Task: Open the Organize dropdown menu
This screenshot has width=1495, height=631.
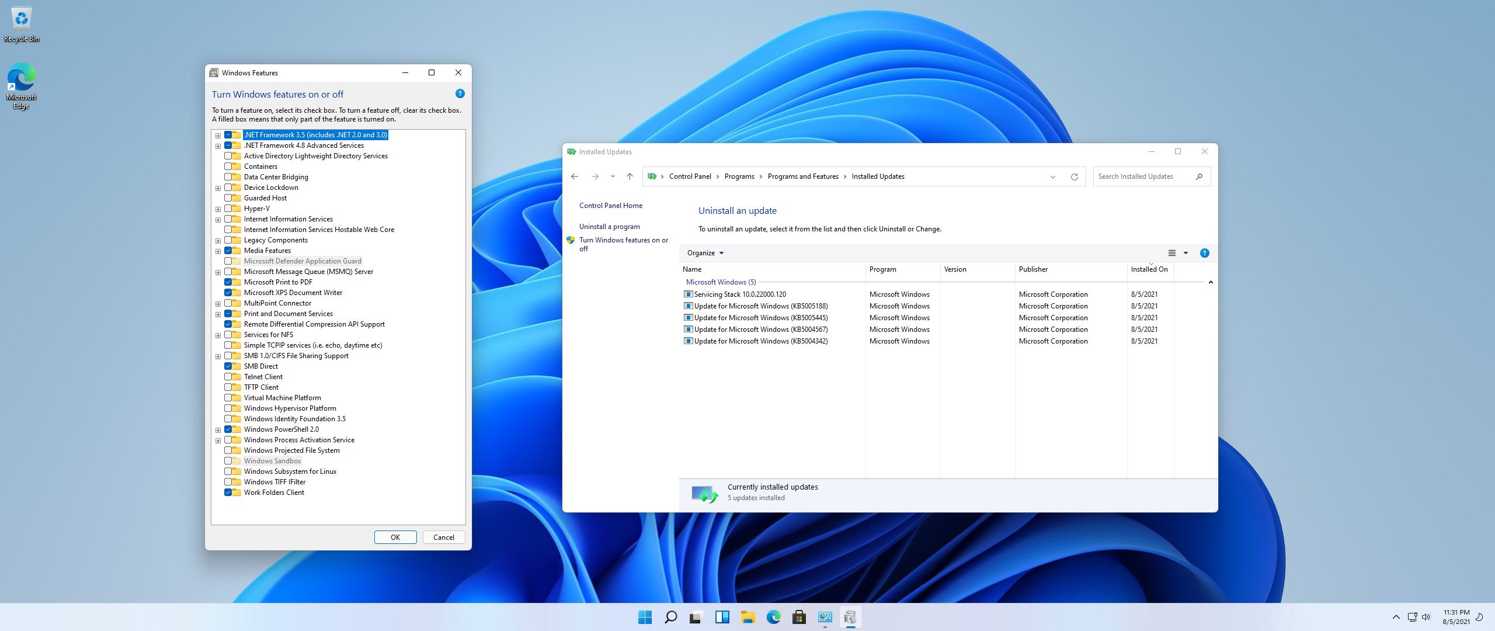Action: click(705, 253)
